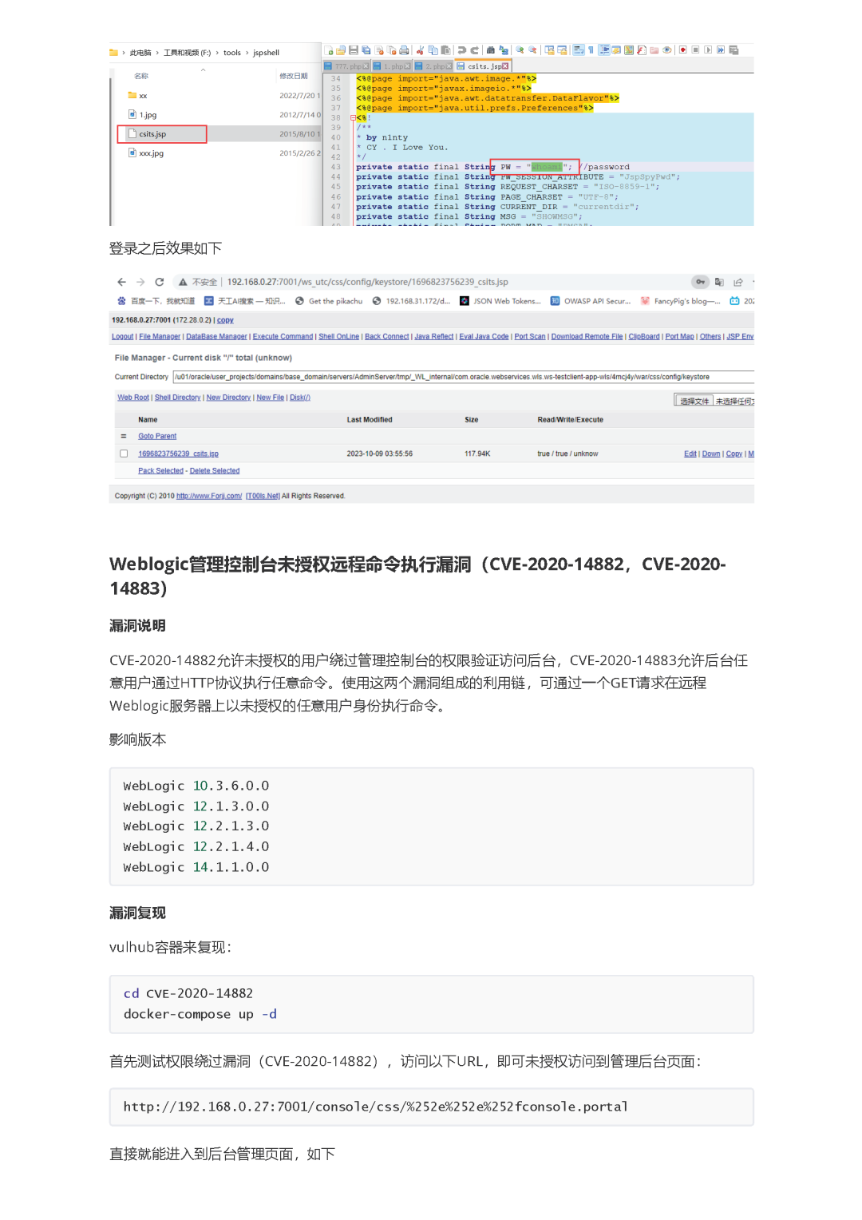Click the Zoom Out magnifier icon
This screenshot has height=1220, width=862.
[532, 50]
